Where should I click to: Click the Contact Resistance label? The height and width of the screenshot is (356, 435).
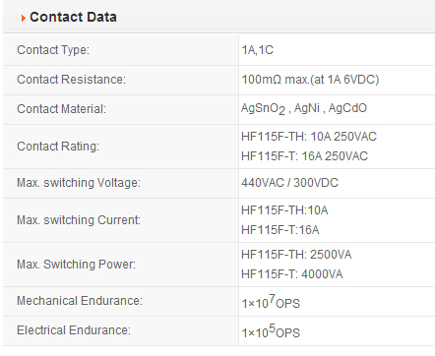(x=71, y=80)
